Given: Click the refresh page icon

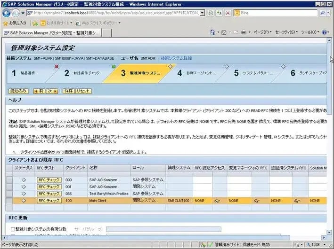Looking at the screenshot, I should pos(220,13).
